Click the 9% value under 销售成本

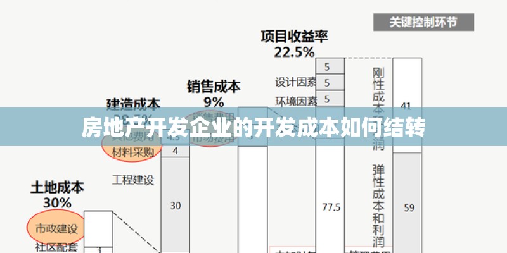coord(214,102)
